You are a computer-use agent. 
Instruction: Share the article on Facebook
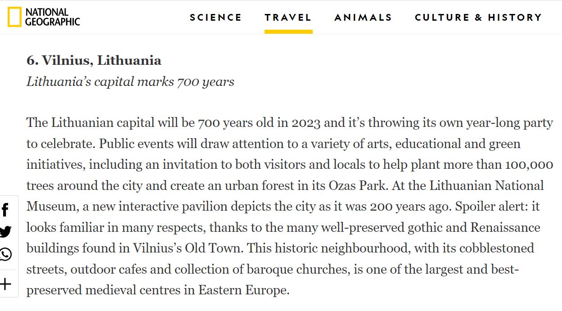coord(5,210)
